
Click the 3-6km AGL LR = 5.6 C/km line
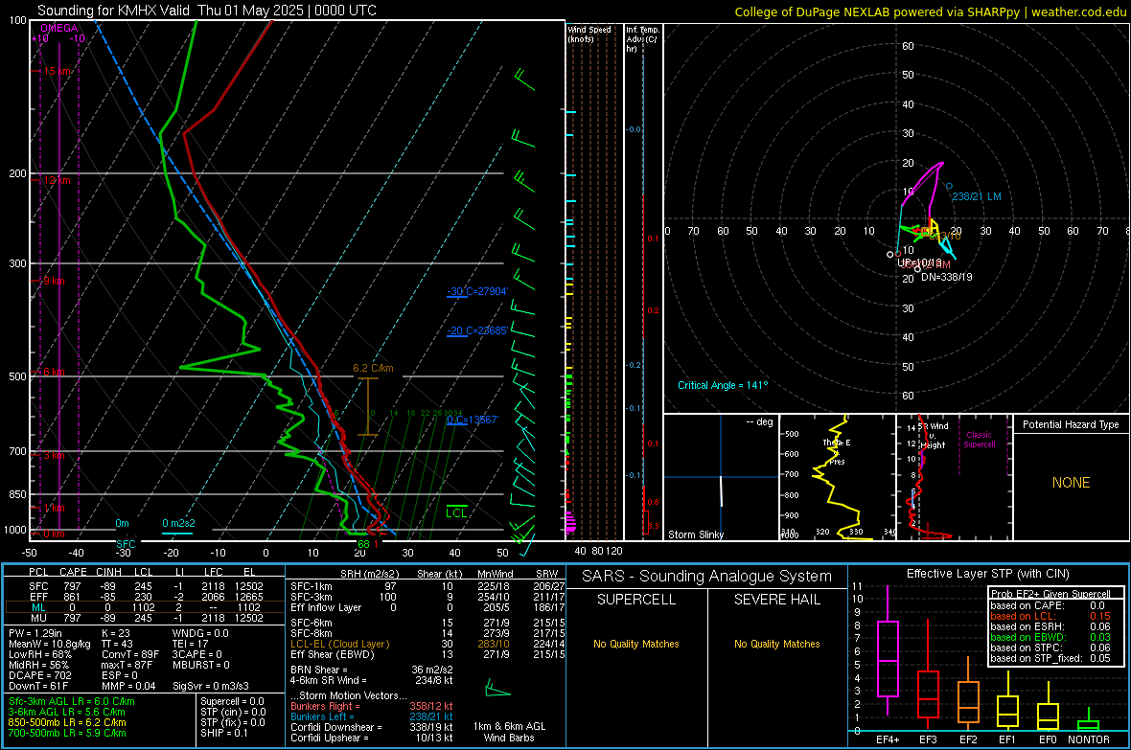pyautogui.click(x=66, y=712)
